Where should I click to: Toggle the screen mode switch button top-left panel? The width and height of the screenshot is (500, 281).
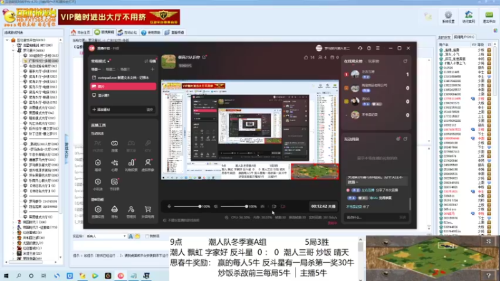point(150,61)
